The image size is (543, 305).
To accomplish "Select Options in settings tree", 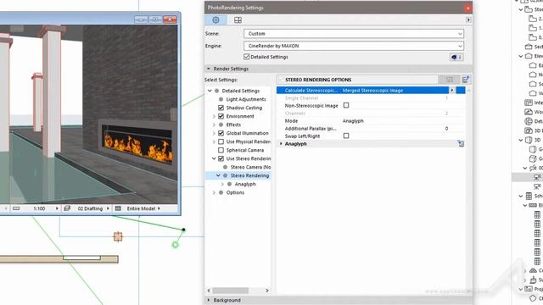I will [235, 192].
